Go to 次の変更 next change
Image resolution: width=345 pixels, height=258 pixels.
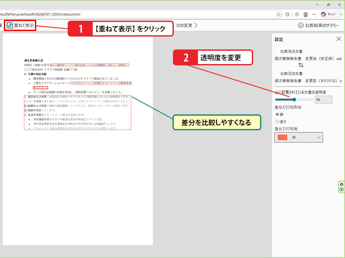click(x=187, y=25)
